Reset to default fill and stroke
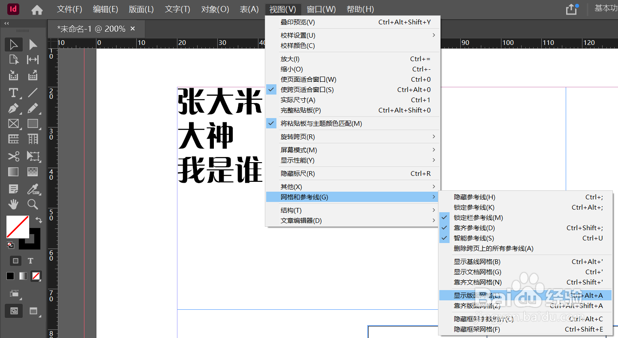618x338 pixels. [10, 245]
